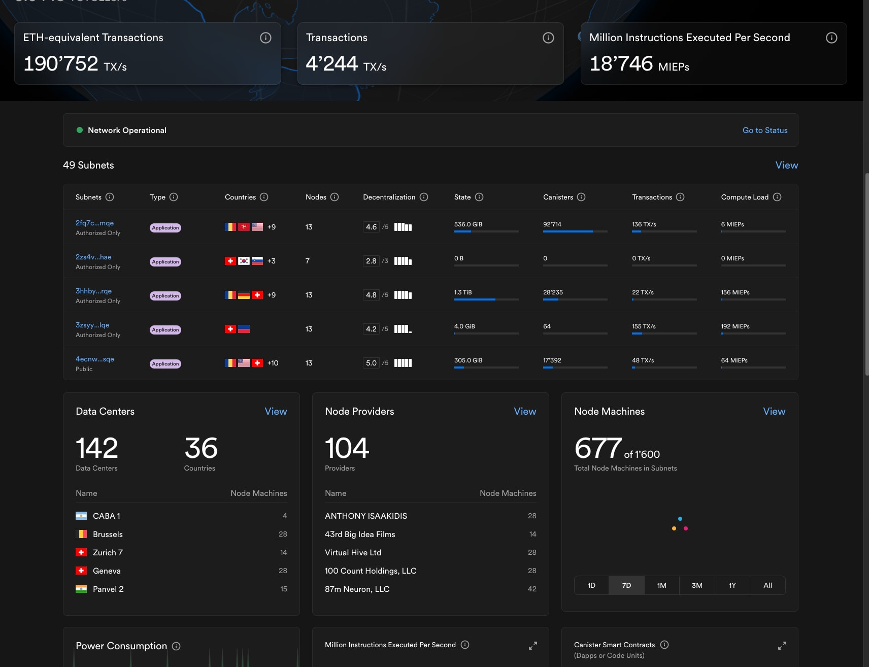This screenshot has height=667, width=869.
Task: Select the 1Y time range
Action: [x=732, y=585]
